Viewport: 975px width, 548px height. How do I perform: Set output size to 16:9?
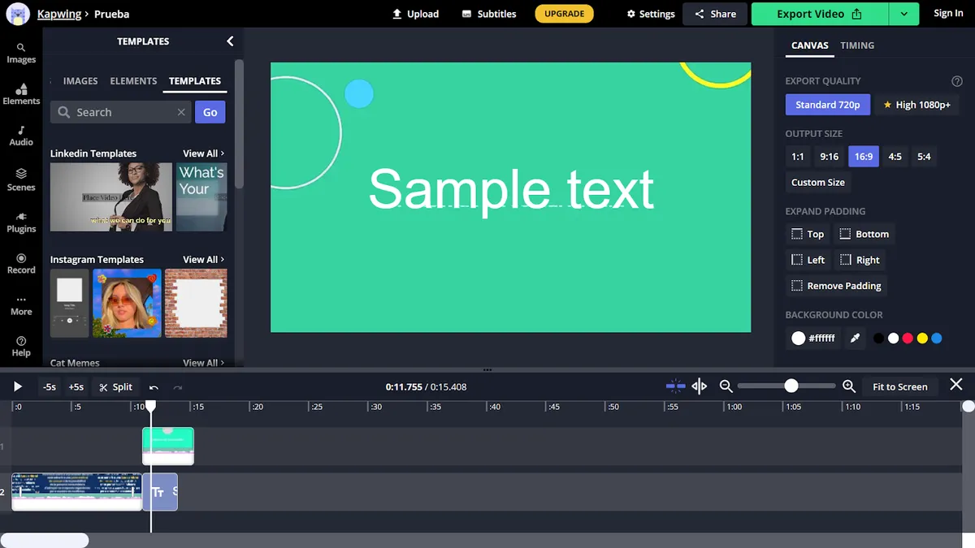click(x=864, y=157)
